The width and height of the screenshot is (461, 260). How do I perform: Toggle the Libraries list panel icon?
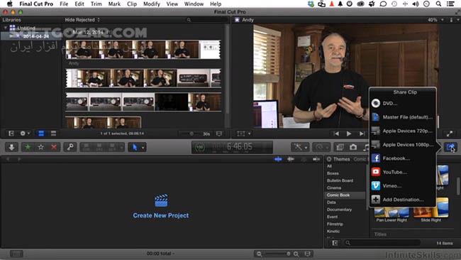pyautogui.click(x=11, y=134)
